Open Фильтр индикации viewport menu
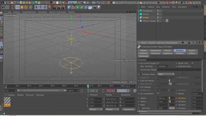 coord(58,12)
